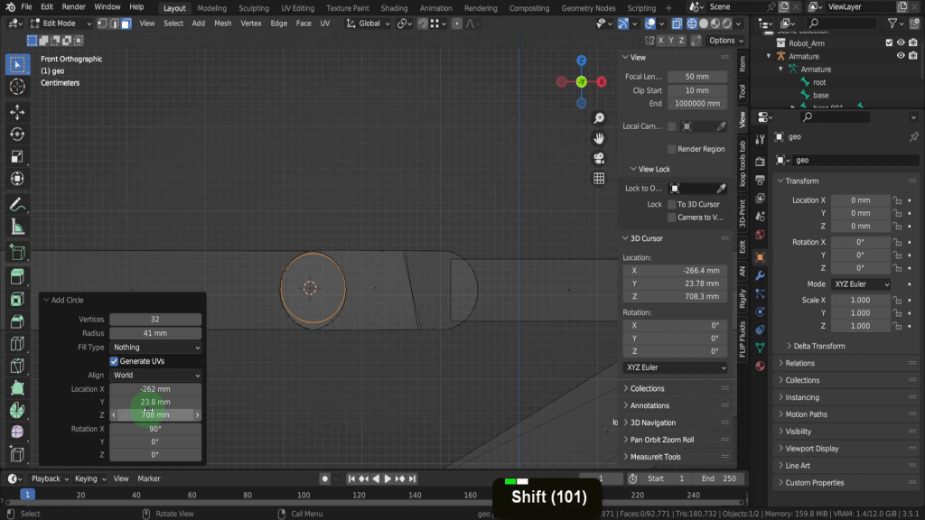
Task: Open the Fill Type dropdown
Action: click(155, 347)
